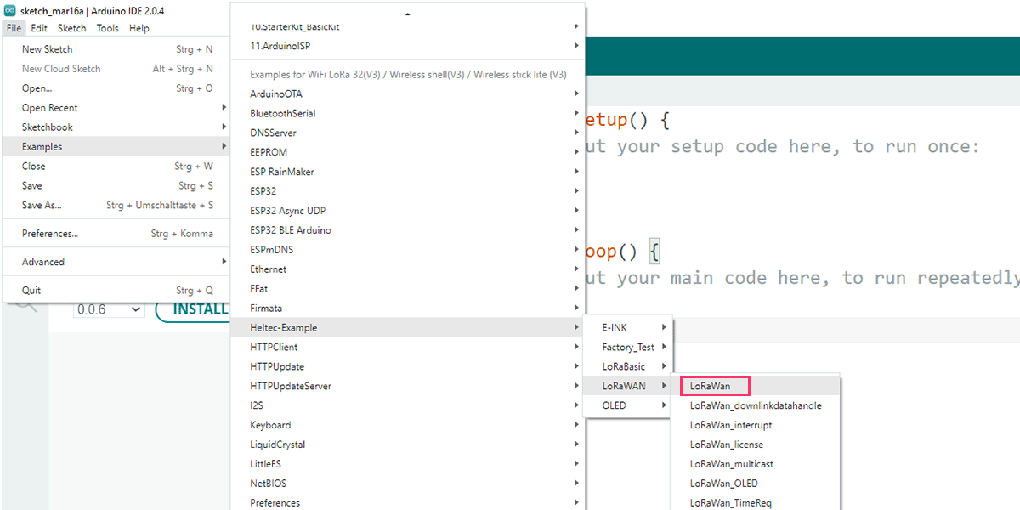Open the 0.0.6 version dropdown
This screenshot has width=1020, height=510.
coord(109,310)
